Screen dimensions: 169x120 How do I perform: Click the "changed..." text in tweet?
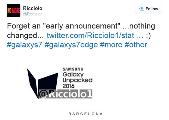[x=25, y=36]
